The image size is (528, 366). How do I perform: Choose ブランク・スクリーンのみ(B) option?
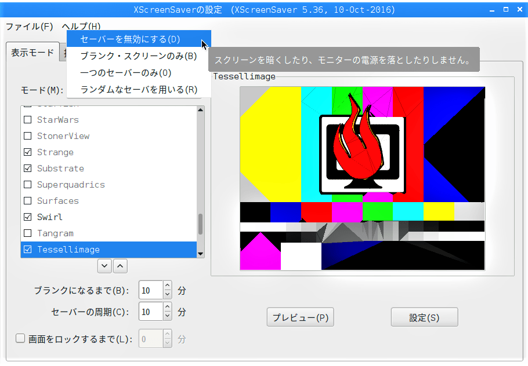pos(139,56)
